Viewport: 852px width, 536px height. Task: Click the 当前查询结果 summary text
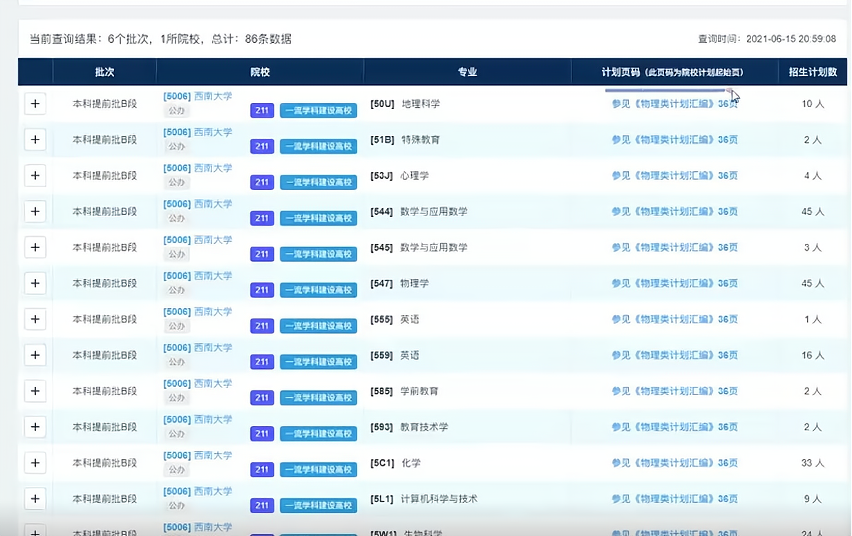[160, 39]
